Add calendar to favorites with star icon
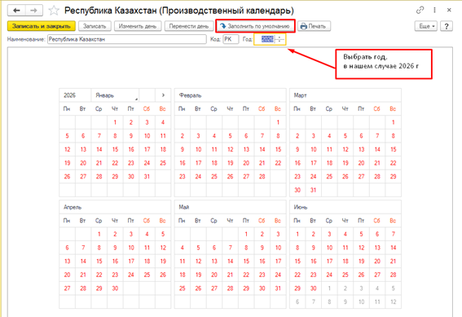 pos(54,11)
